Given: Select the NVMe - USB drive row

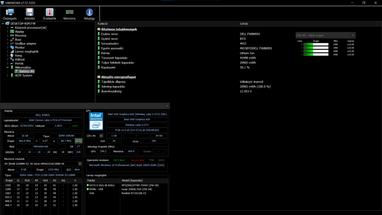Looking at the screenshot, I should point(127,189).
